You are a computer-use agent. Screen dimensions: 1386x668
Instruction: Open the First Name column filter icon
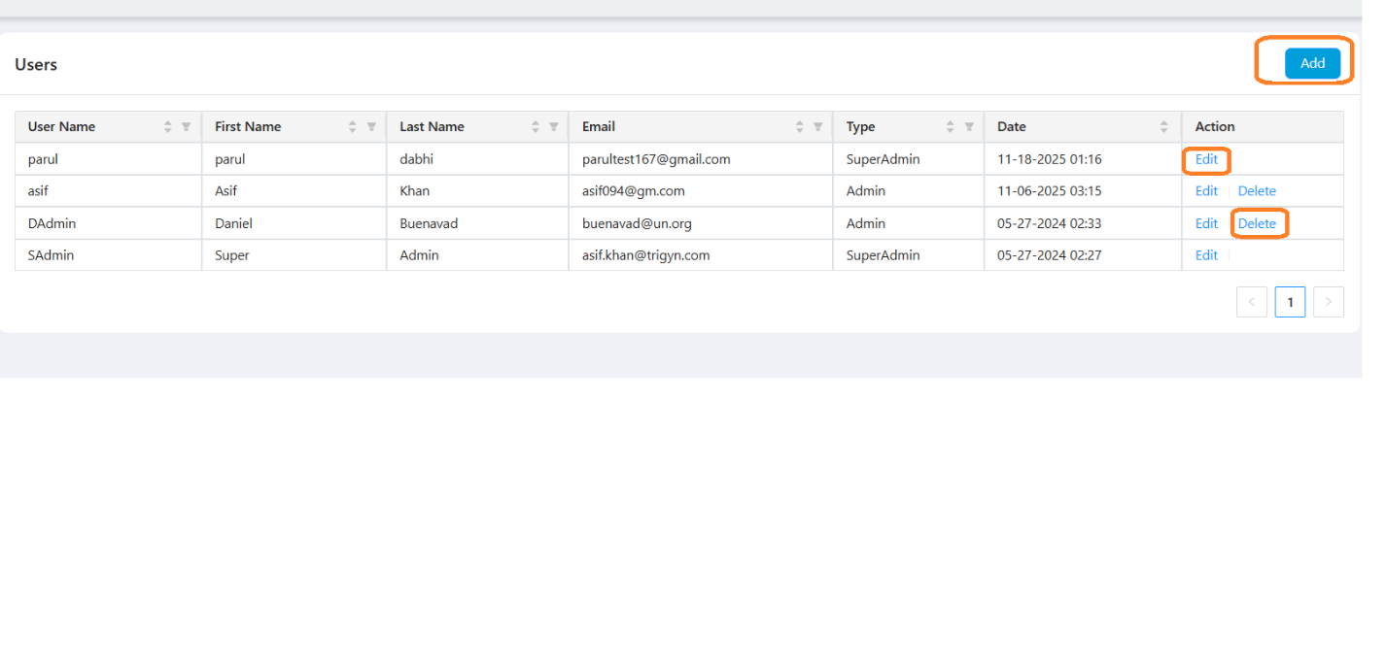click(x=371, y=127)
